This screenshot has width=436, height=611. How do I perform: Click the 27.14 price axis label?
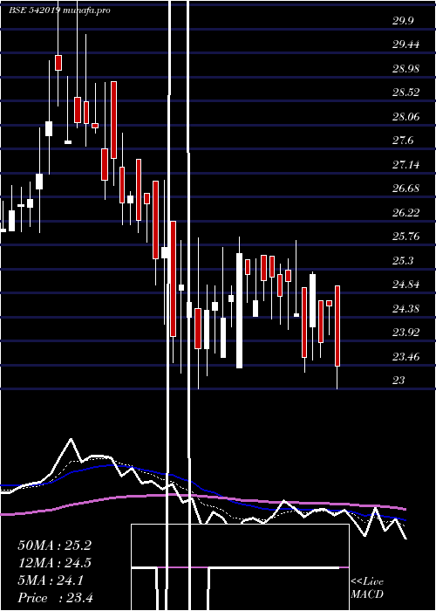pos(405,165)
